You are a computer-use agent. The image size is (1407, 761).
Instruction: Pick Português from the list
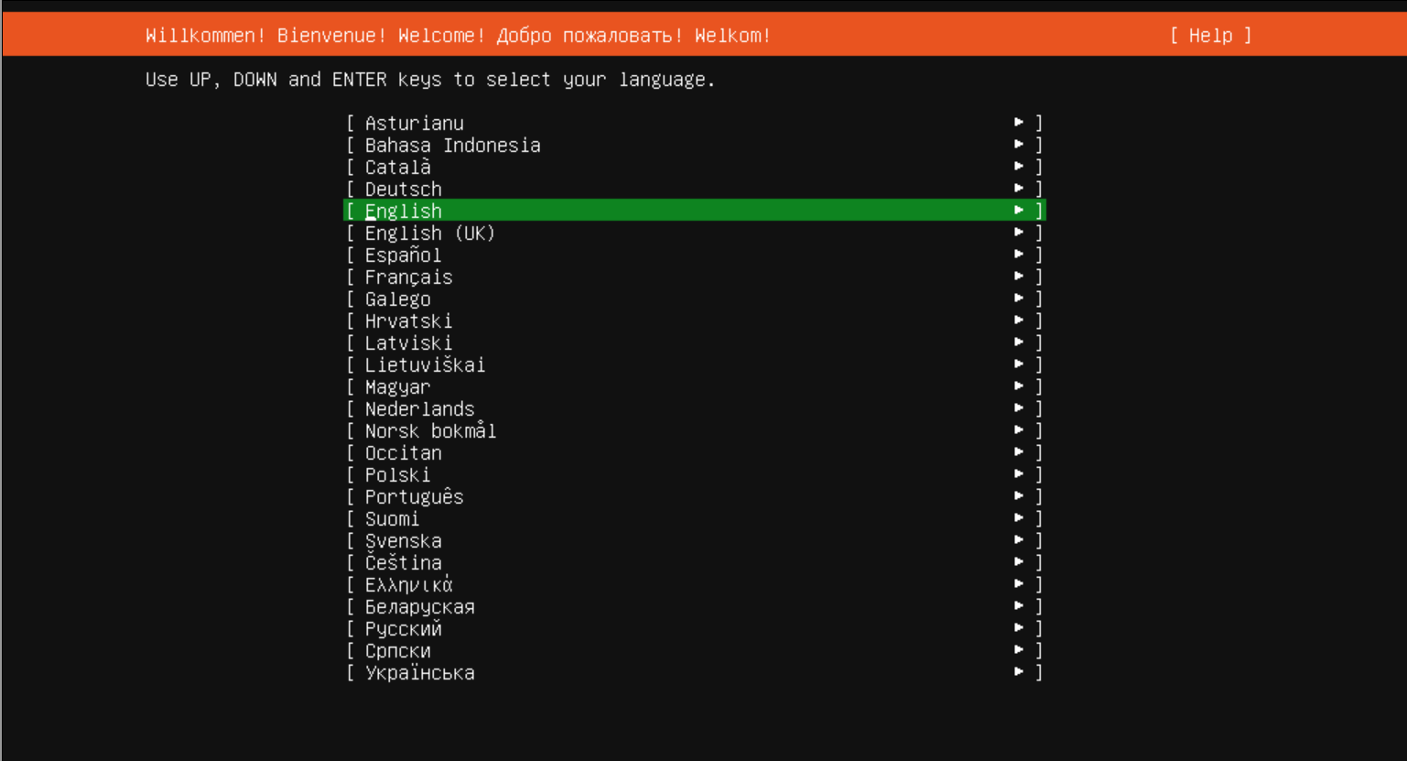pos(414,497)
